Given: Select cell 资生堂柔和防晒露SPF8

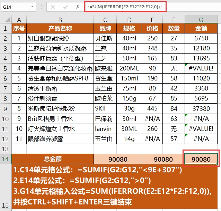Looking at the screenshot, I should pos(60,78).
